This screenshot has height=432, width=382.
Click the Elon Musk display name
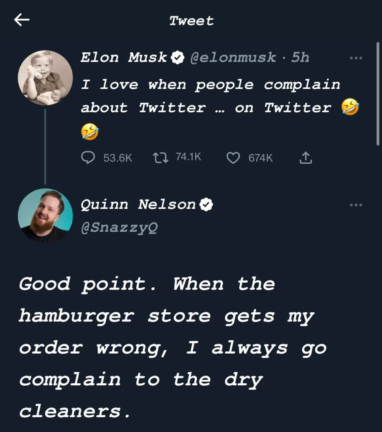124,57
